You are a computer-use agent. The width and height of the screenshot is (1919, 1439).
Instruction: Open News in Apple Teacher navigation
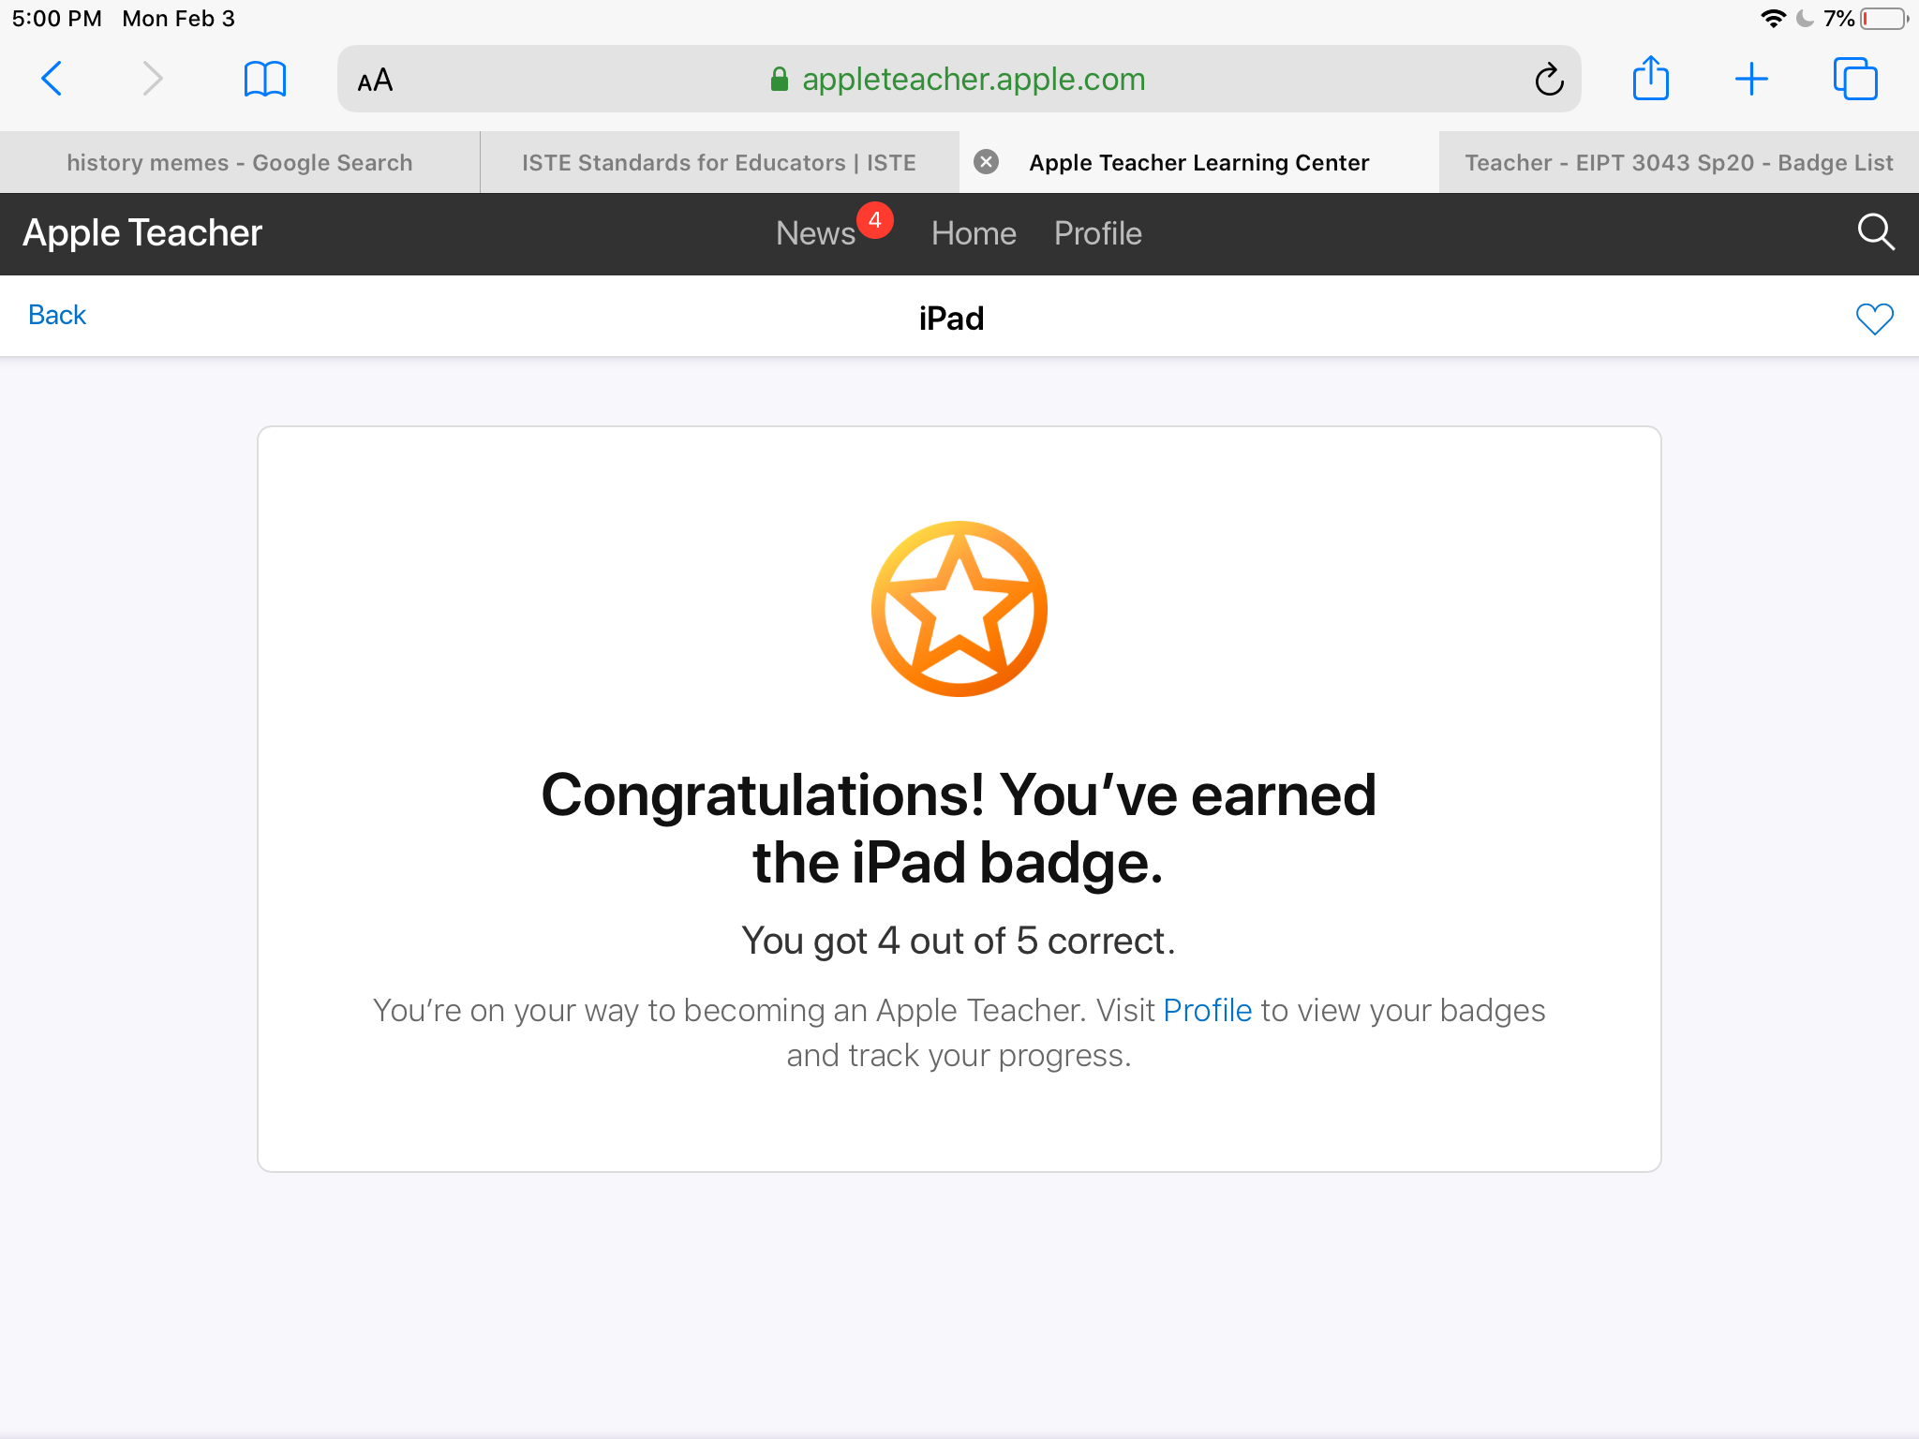(815, 233)
